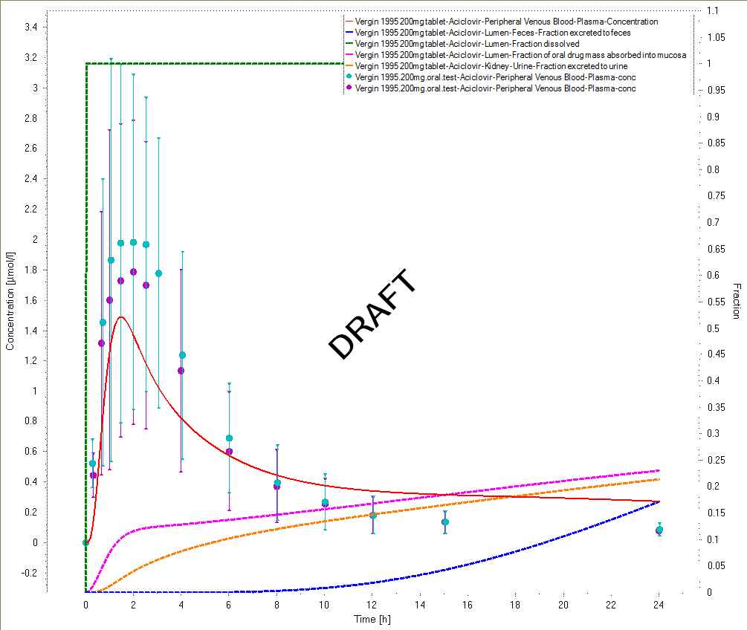Click the Fraction axis title on the right
This screenshot has height=630, width=747.
click(736, 301)
